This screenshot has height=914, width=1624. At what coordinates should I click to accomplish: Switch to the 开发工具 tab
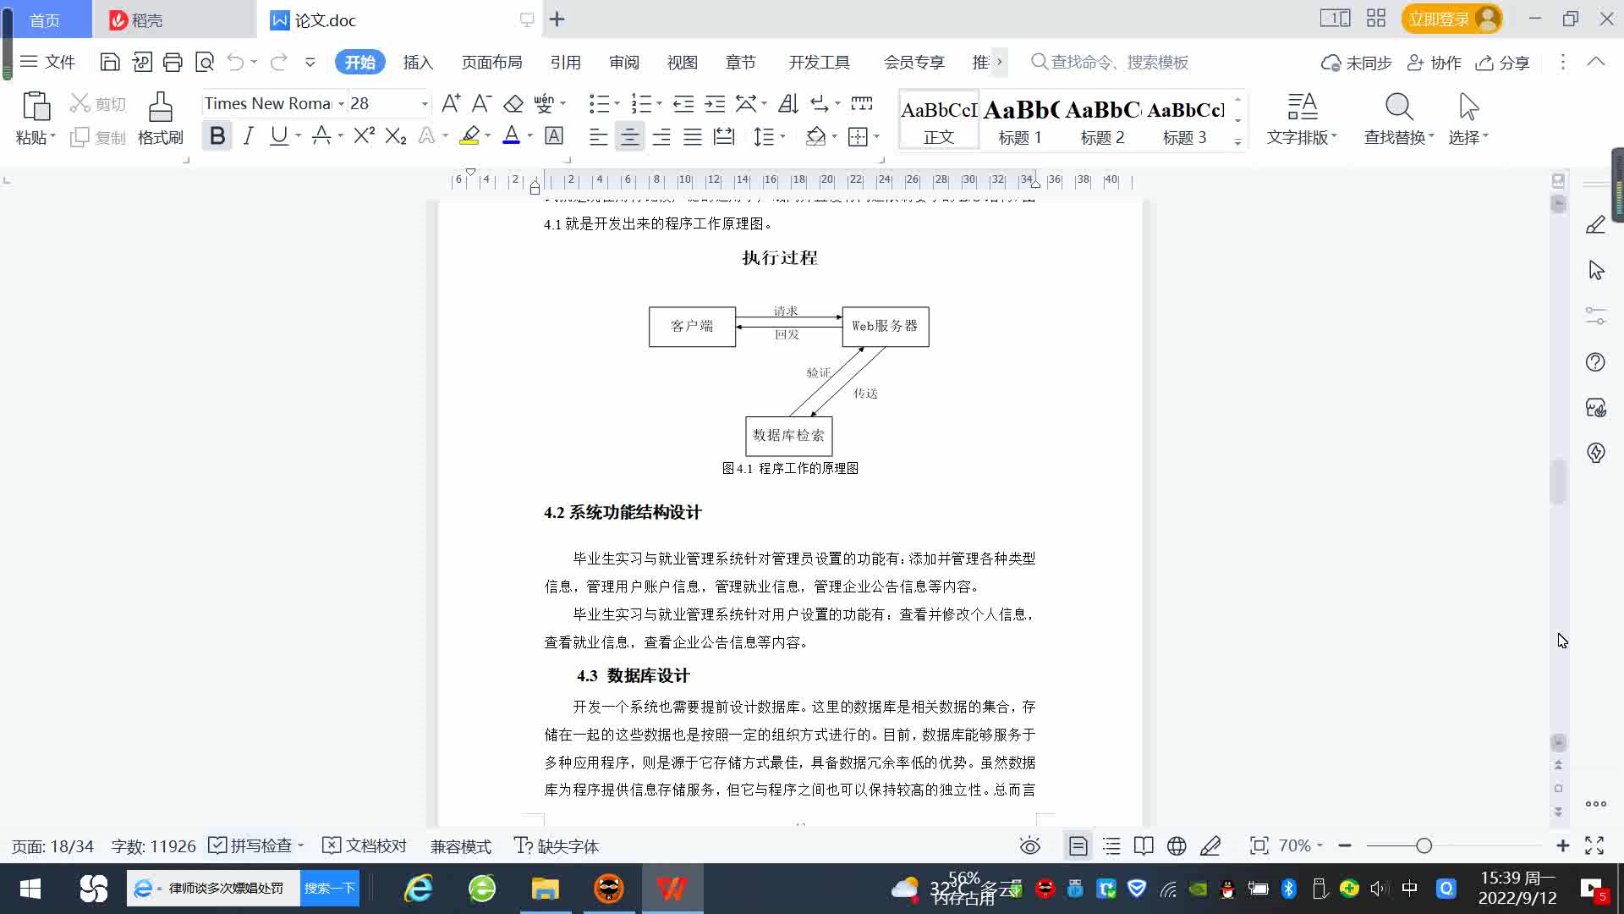tap(819, 62)
